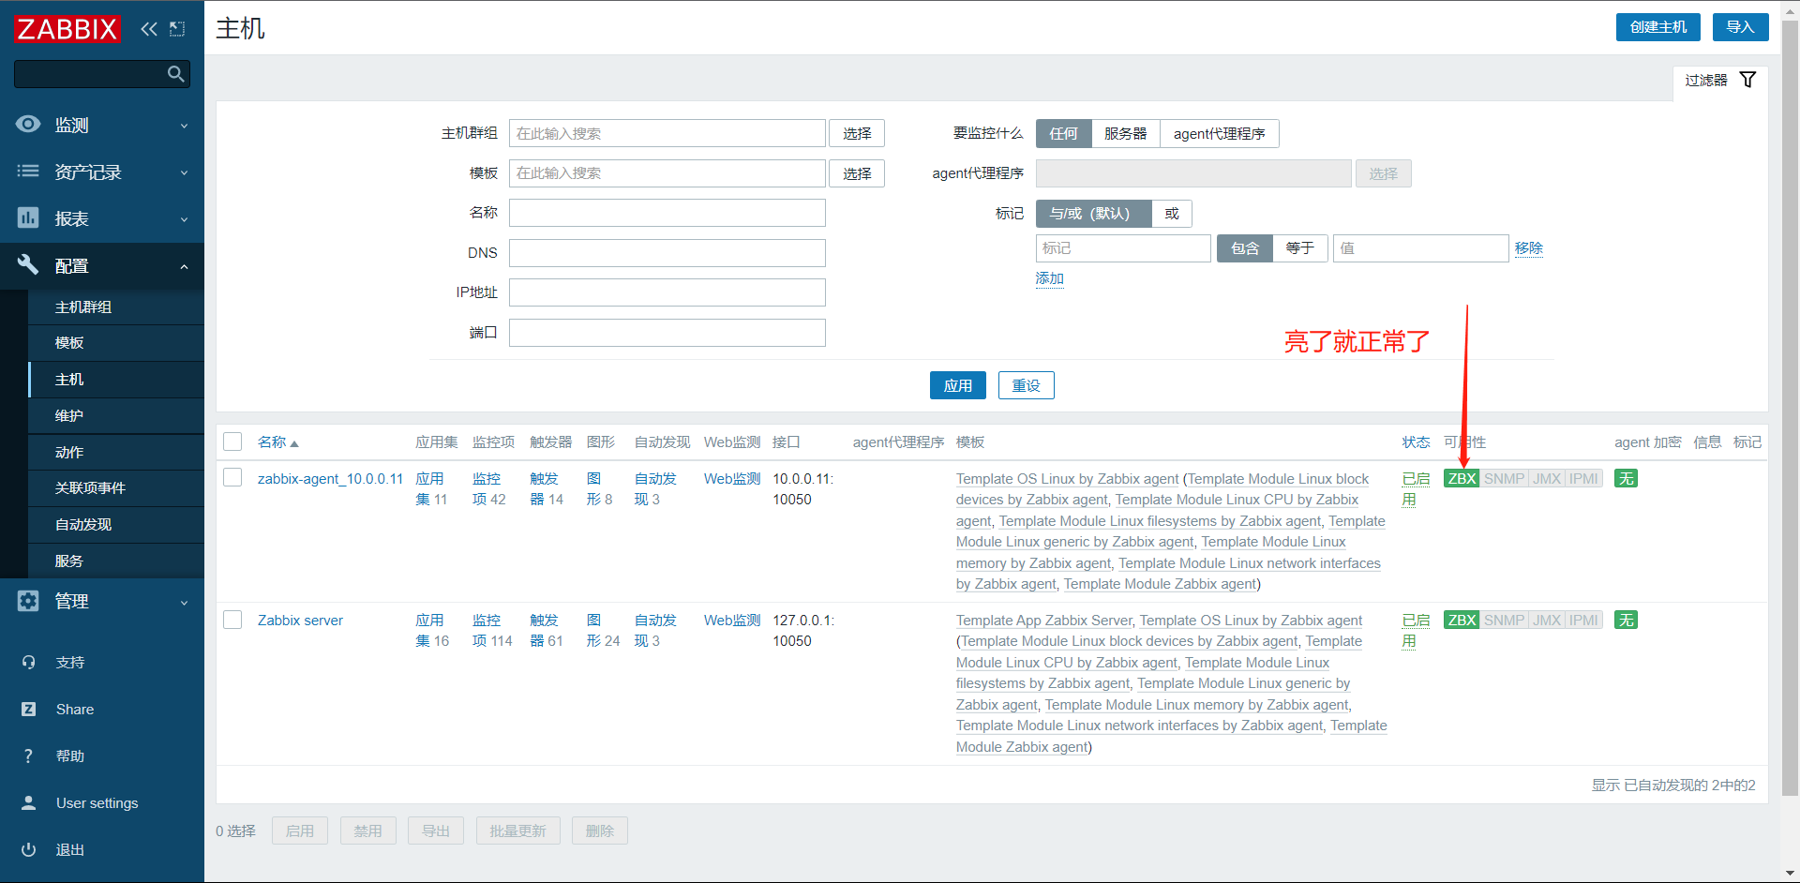Collapse the sidebar with double-arrow icon
Viewport: 1800px width, 883px height.
pos(149,29)
